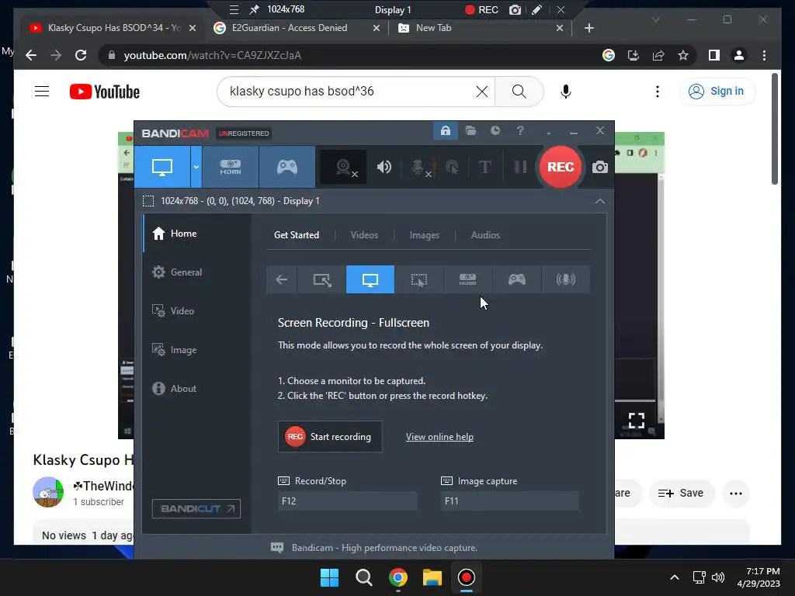
Task: Collapse the Bandicam panel with chevron
Action: 600,201
